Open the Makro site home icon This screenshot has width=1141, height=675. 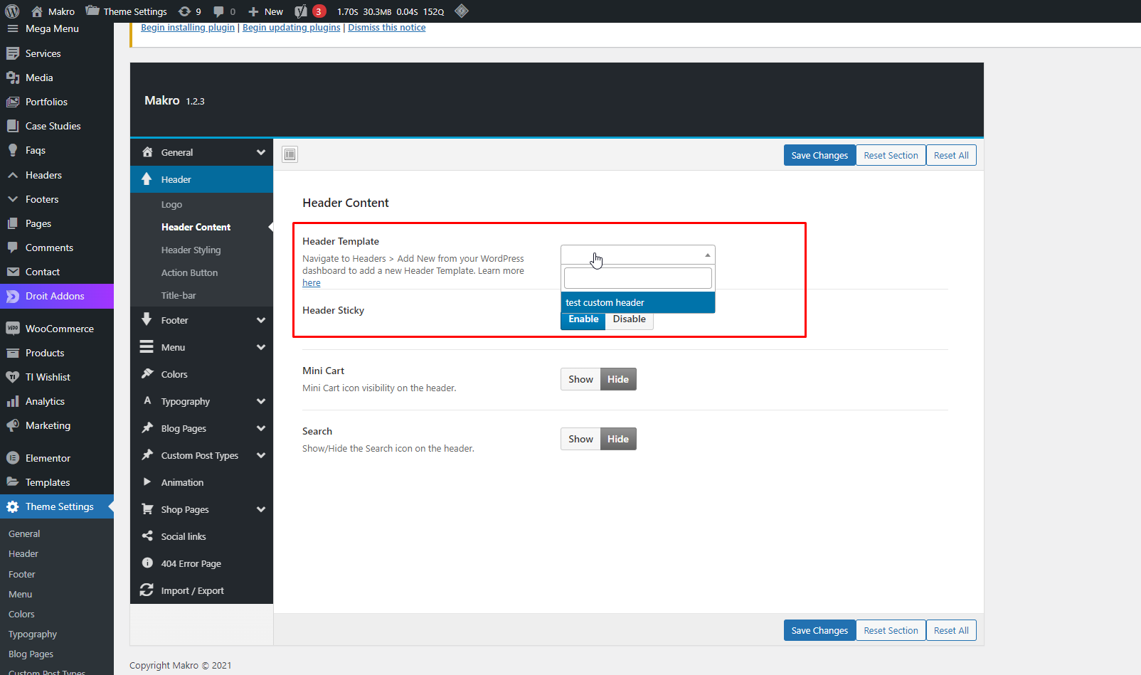pos(37,11)
